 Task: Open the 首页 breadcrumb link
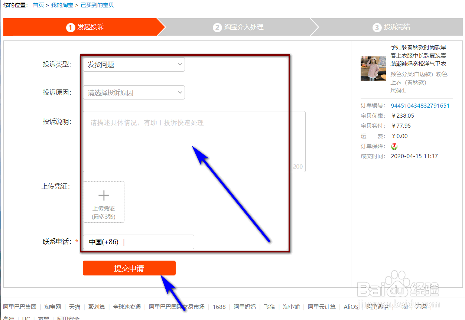pyautogui.click(x=38, y=5)
